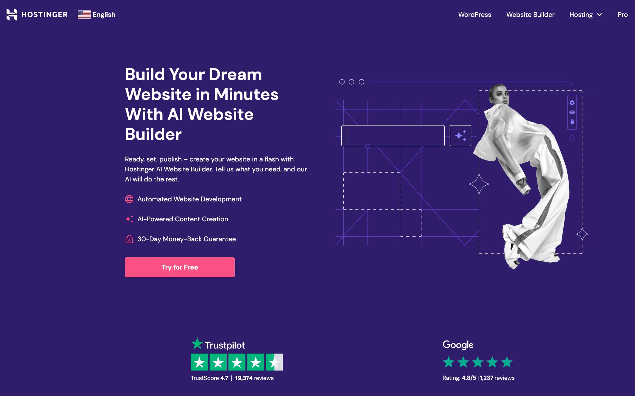Click the Try for Free button
The image size is (635, 396).
pyautogui.click(x=180, y=267)
